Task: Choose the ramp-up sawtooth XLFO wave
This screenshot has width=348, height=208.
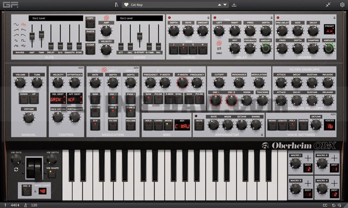Action: tap(16, 30)
